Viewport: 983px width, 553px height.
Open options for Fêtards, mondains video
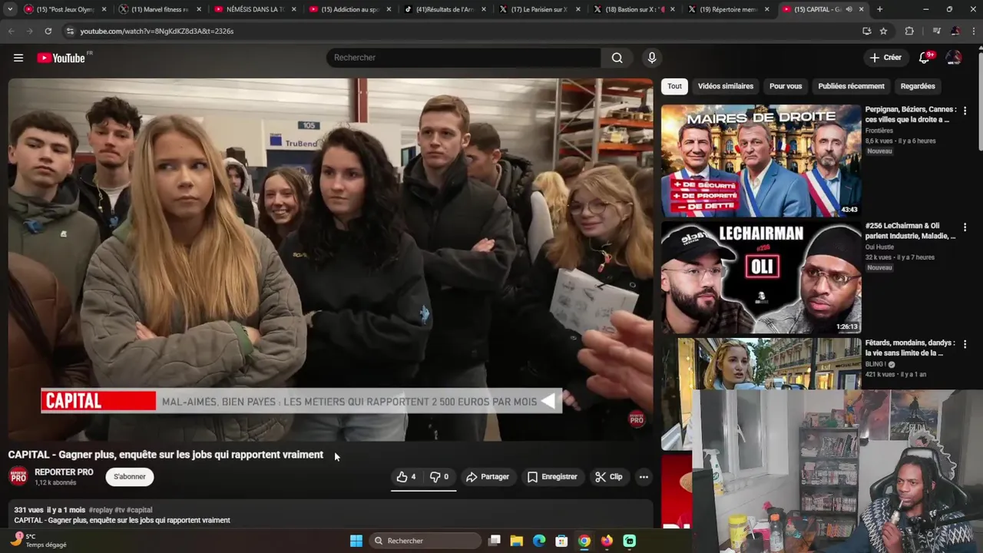[x=965, y=344]
